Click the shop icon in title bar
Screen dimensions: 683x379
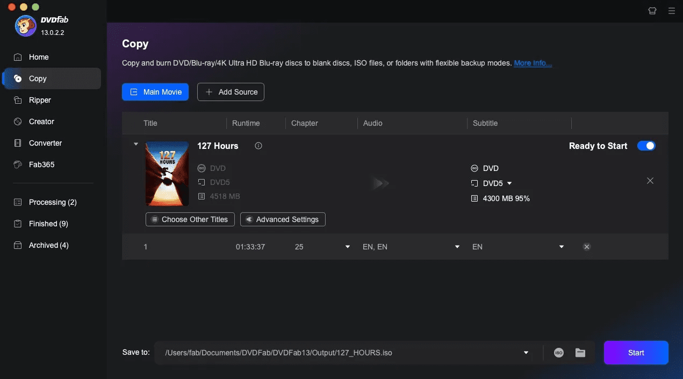(x=652, y=10)
